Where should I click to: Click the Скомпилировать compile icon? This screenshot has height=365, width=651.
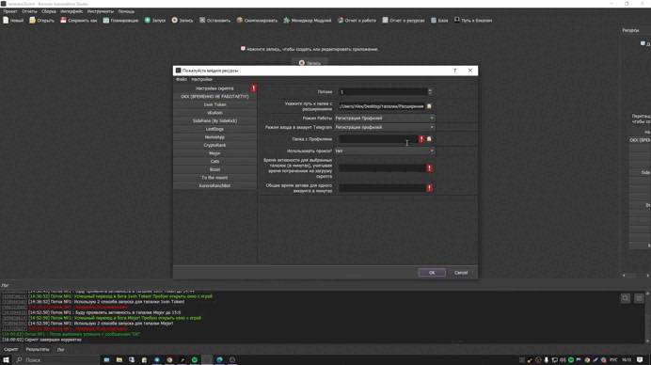(x=240, y=20)
